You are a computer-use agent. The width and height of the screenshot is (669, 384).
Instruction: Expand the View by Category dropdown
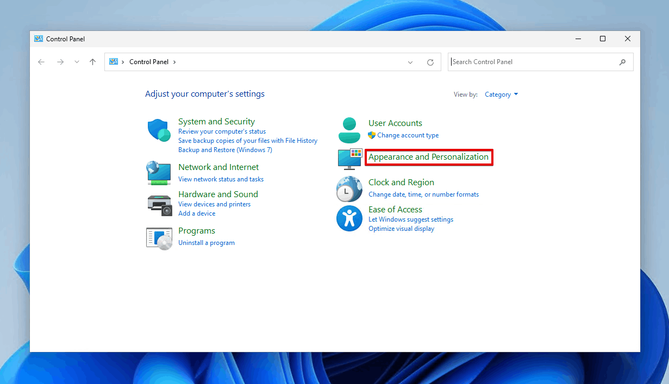pos(501,95)
